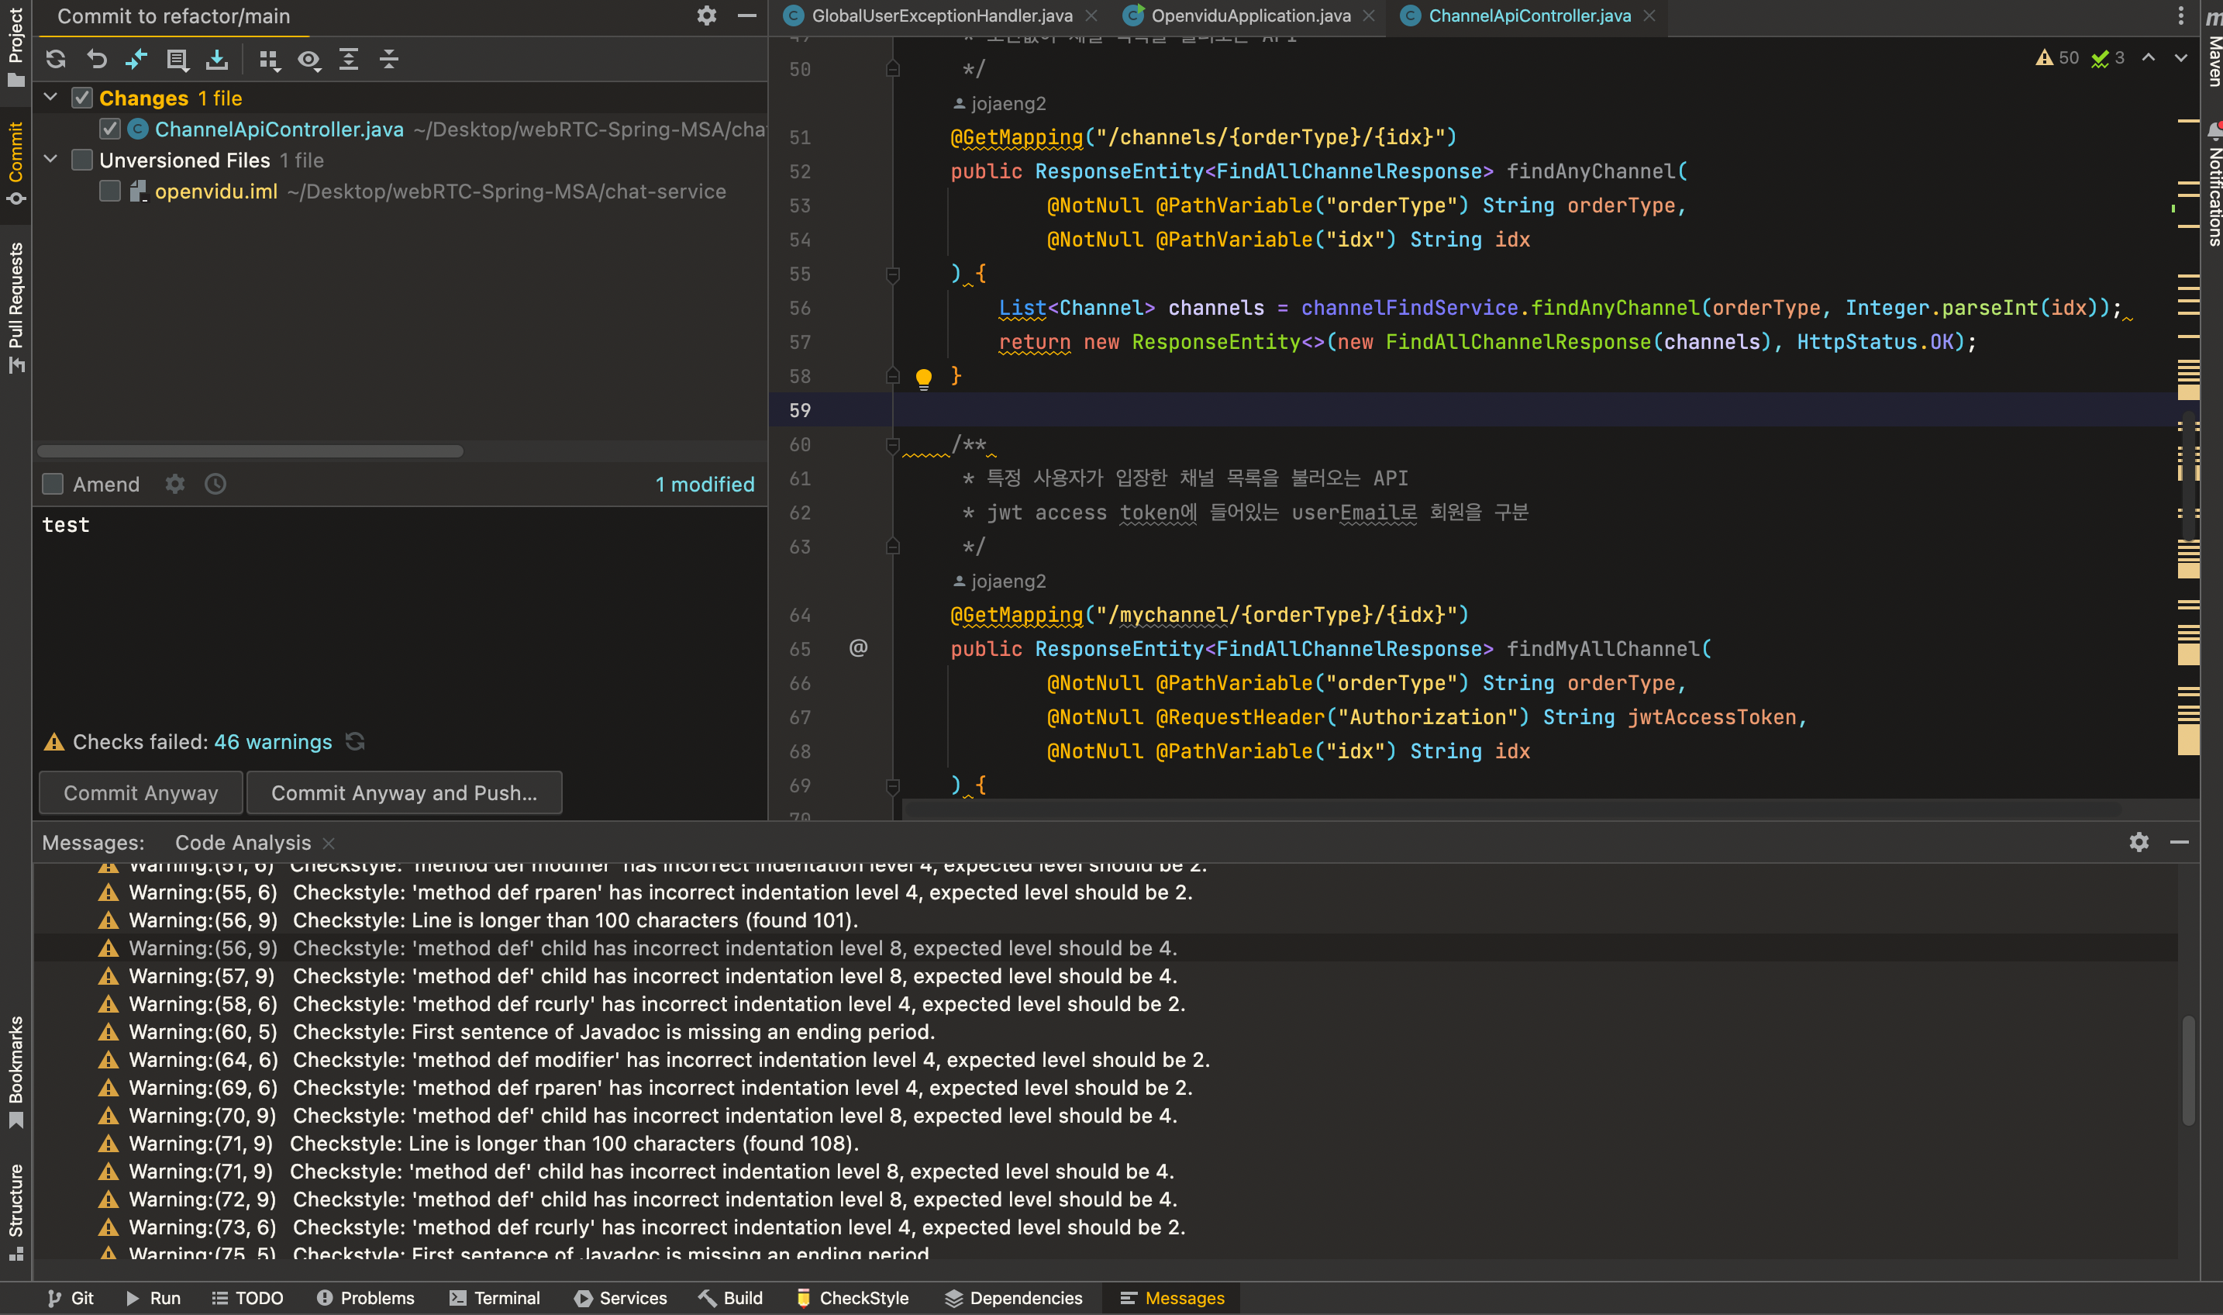The image size is (2223, 1315).
Task: Uncheck ChannelApiController.java file checkbox
Action: [110, 129]
